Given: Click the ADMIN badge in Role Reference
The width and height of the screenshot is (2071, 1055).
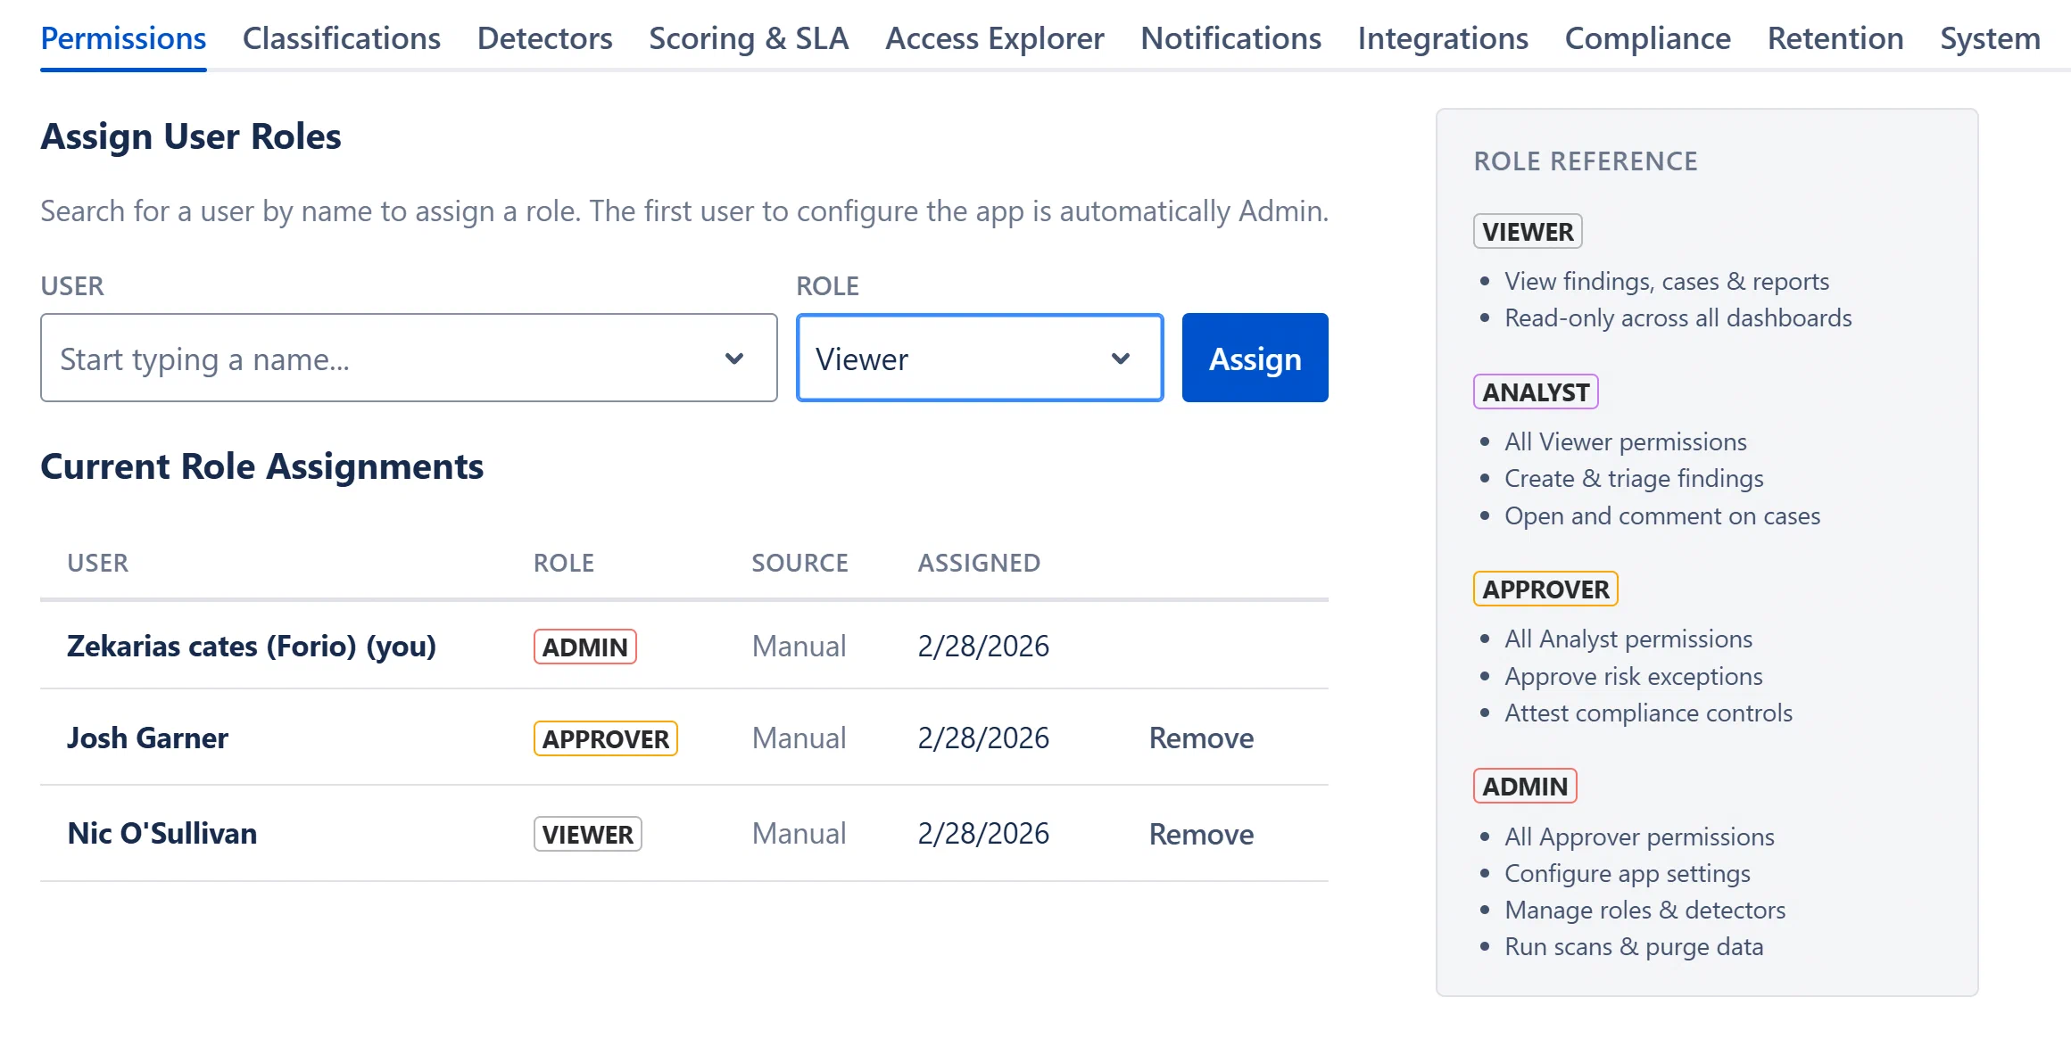Looking at the screenshot, I should (1525, 787).
